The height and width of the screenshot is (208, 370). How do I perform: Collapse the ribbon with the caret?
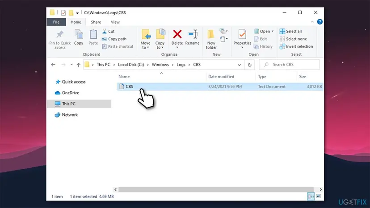[x=312, y=22]
